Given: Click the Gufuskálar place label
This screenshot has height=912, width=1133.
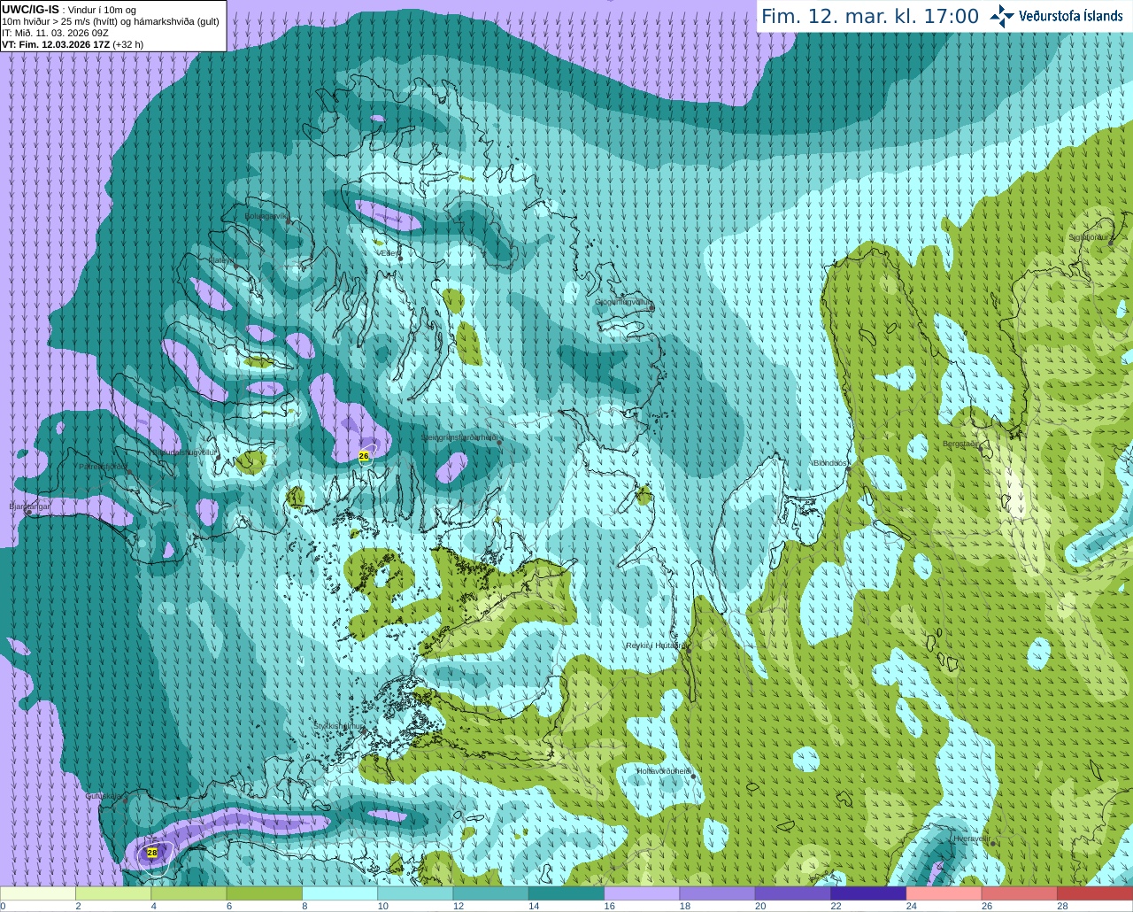Looking at the screenshot, I should tap(103, 796).
